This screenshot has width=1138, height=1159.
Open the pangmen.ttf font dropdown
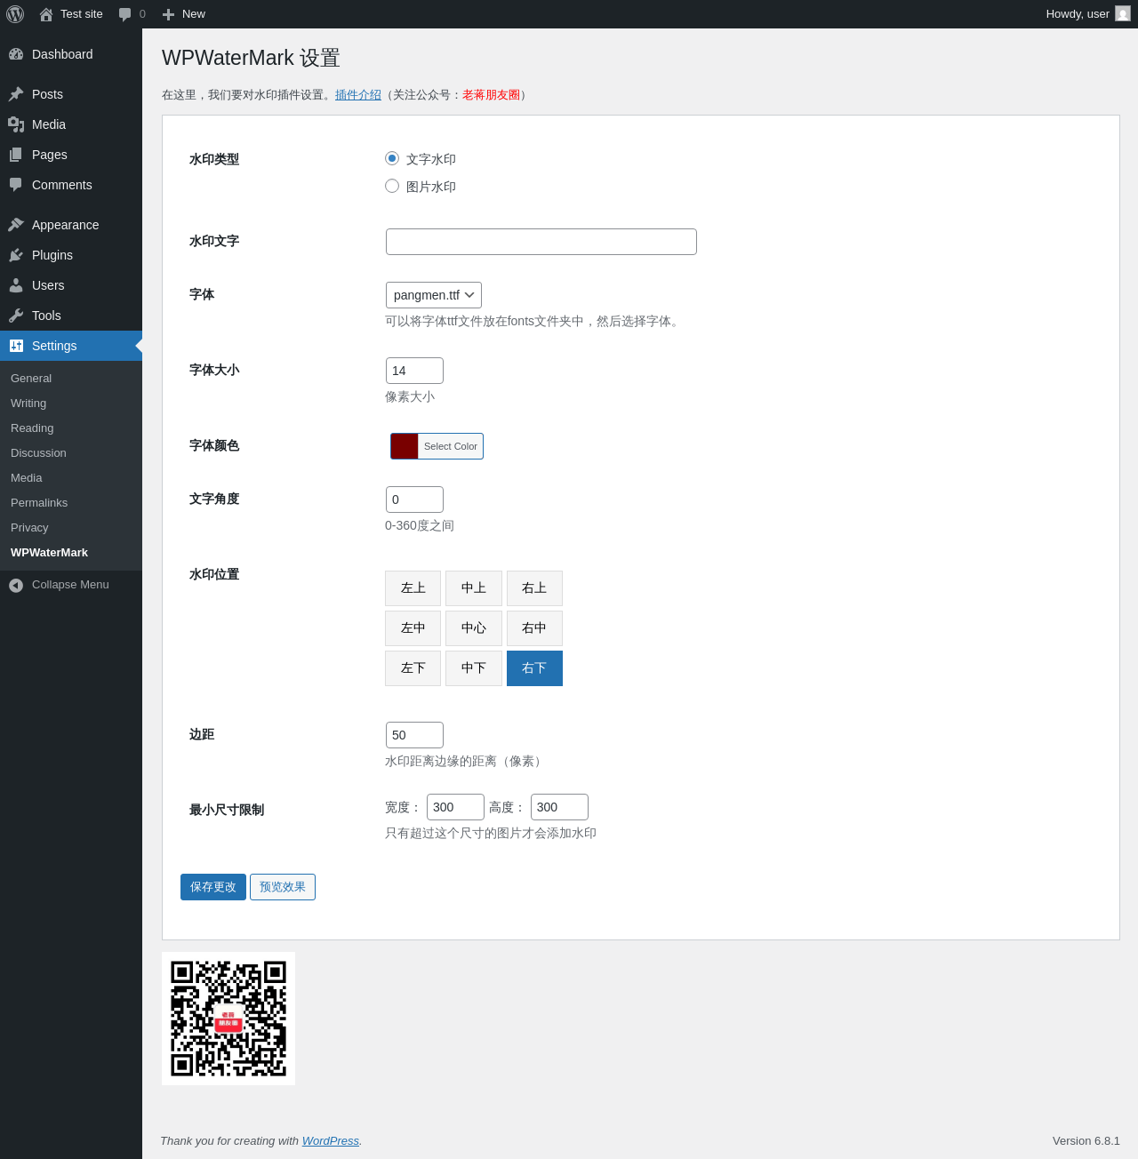point(434,295)
